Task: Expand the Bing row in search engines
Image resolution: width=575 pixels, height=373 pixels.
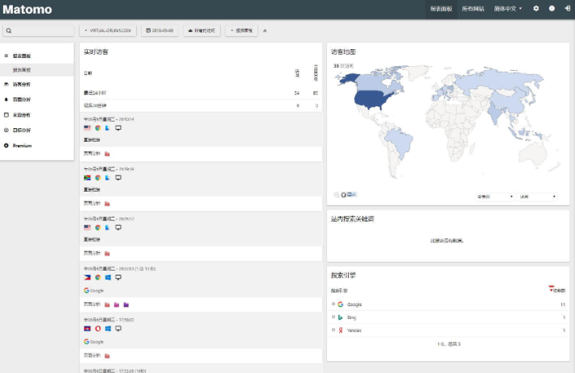Action: coord(333,317)
